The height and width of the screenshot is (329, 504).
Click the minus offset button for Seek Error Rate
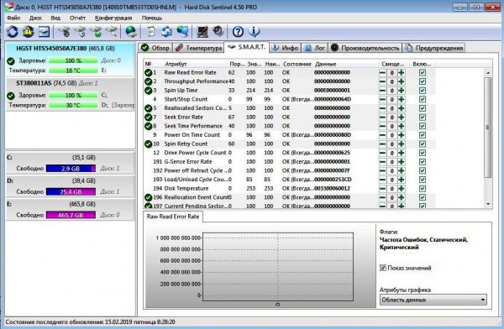(382, 117)
